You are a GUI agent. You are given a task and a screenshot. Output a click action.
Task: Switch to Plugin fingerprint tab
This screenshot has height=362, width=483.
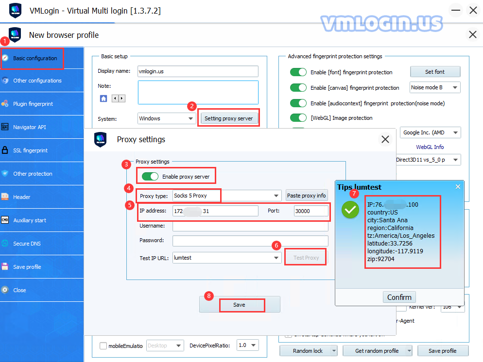(42, 104)
